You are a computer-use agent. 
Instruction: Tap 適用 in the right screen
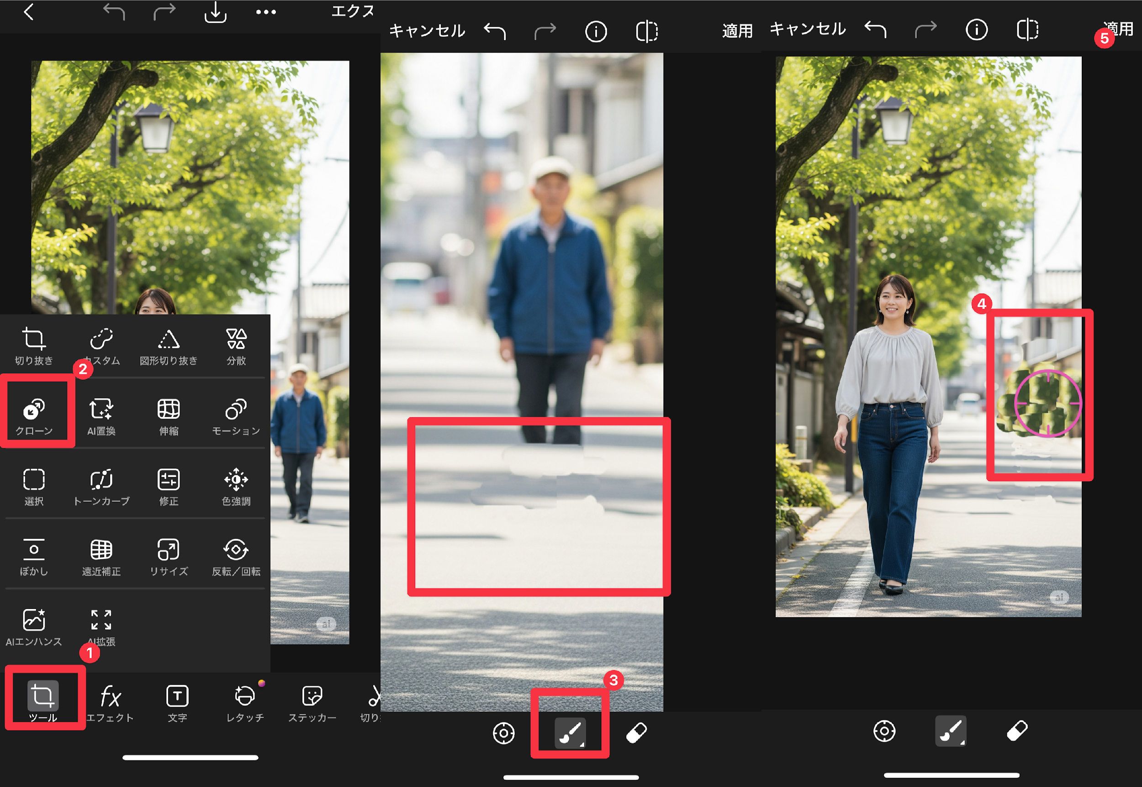pos(1118,29)
